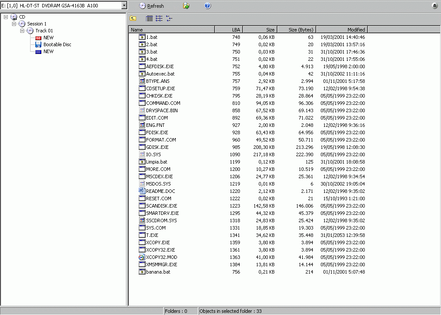Select the CD root node in the tree
Screen dimensions: 441x315
pyautogui.click(x=21, y=17)
